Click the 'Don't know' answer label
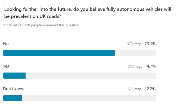 (x=14, y=89)
